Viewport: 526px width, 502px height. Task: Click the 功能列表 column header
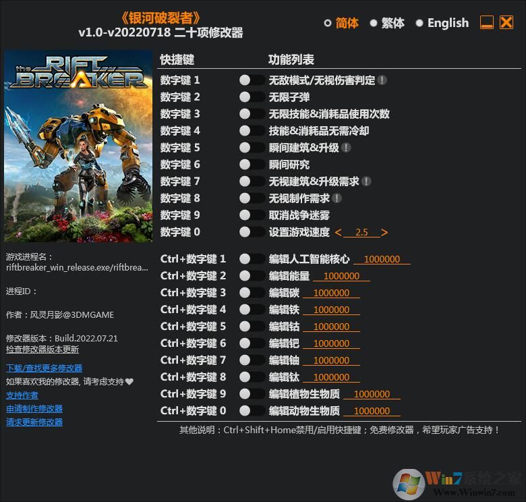point(291,60)
